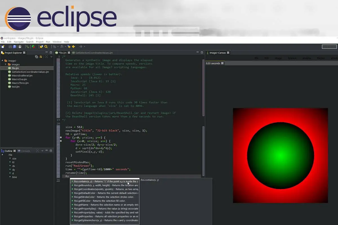This screenshot has width=338, height=225.
Task: Click the Quick Access search field
Action: click(329, 47)
